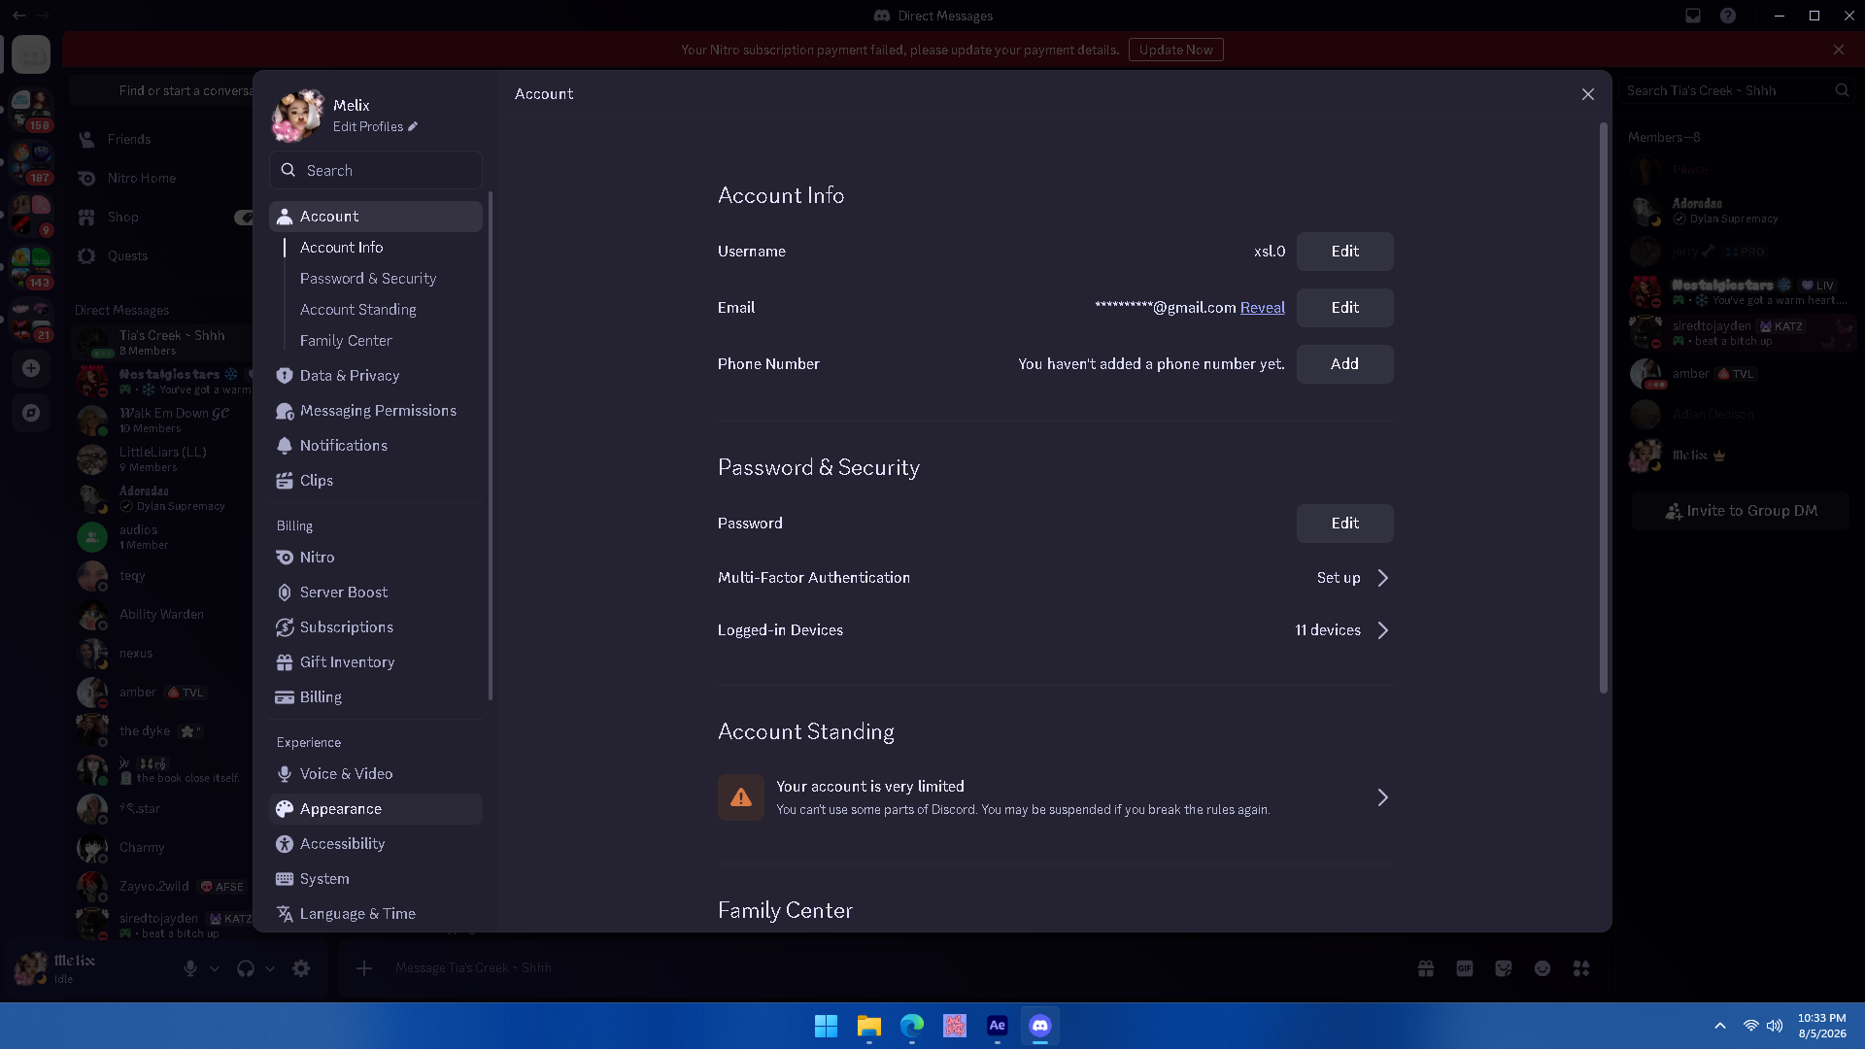The height and width of the screenshot is (1049, 1865).
Task: Add a phone number
Action: click(1345, 364)
